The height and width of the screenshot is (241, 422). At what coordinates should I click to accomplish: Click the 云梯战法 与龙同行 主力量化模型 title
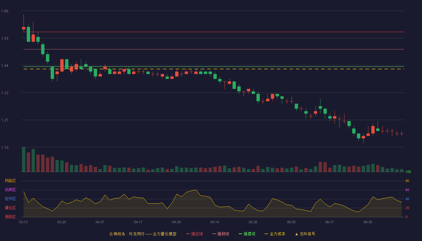pyautogui.click(x=143, y=234)
